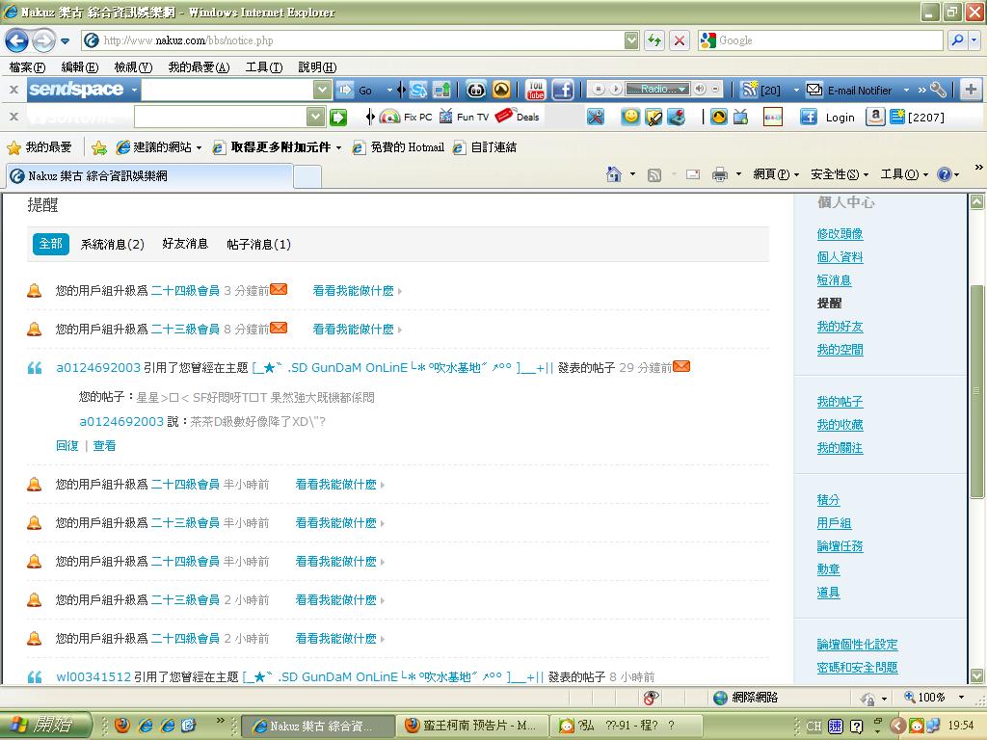Open the 工具(O) command bar dropdown
Screen dimensions: 987x740
pyautogui.click(x=904, y=174)
